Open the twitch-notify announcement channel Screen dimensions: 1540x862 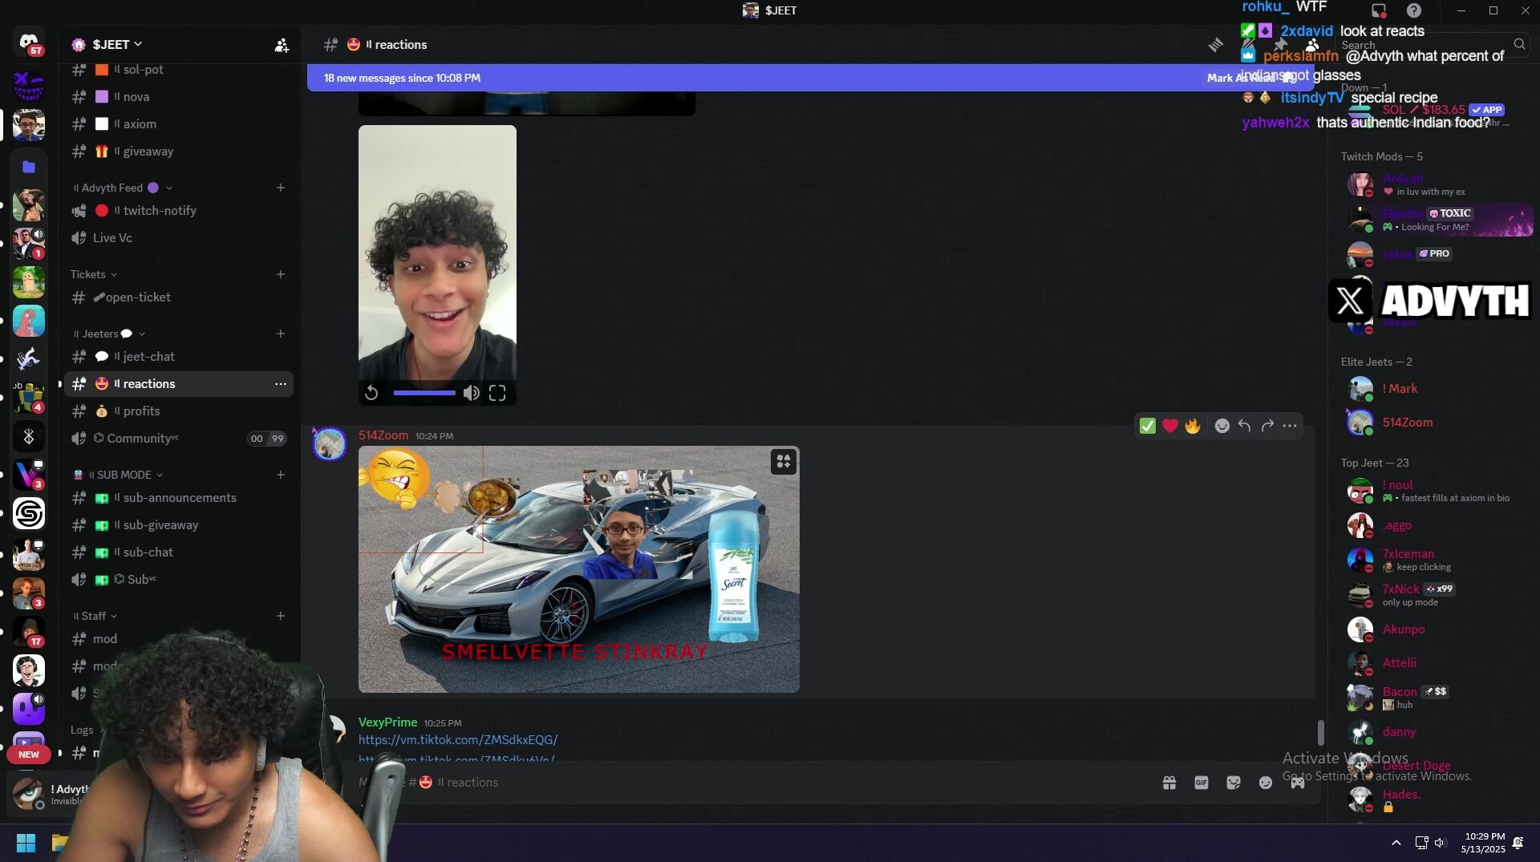[x=179, y=211]
